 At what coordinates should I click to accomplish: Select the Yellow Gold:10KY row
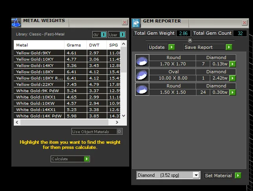(x=67, y=59)
